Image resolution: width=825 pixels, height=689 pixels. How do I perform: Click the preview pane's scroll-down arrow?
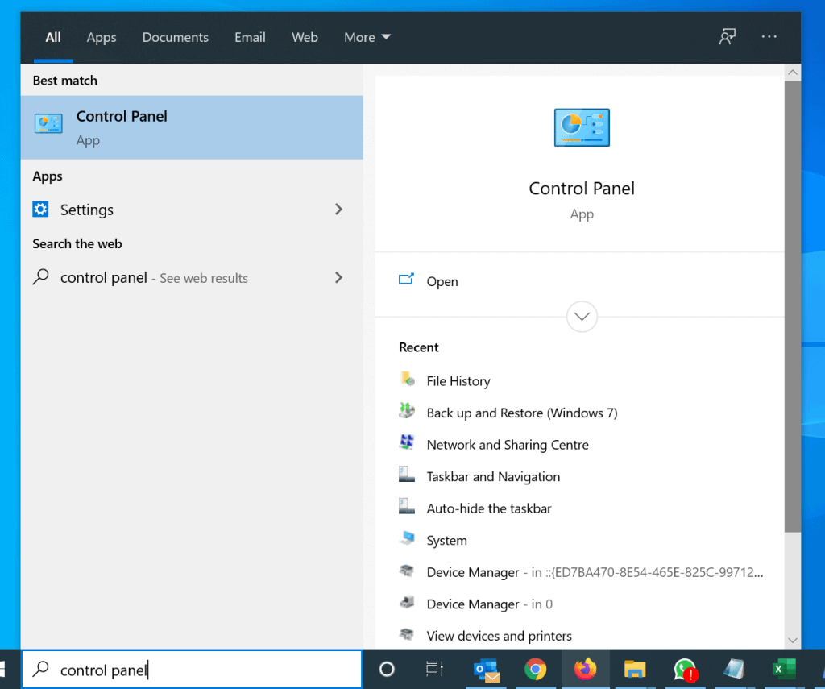tap(793, 640)
